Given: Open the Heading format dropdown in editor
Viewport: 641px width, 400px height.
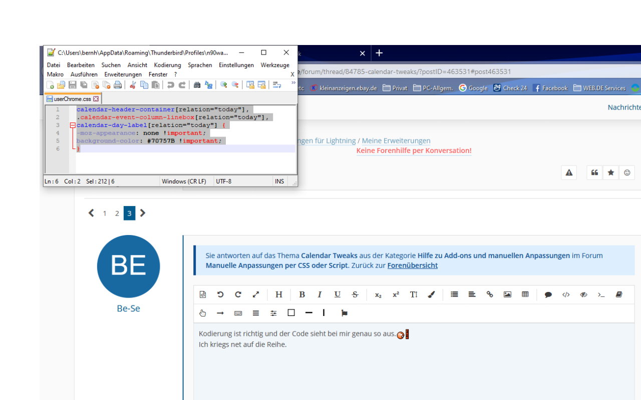Looking at the screenshot, I should click(x=279, y=294).
